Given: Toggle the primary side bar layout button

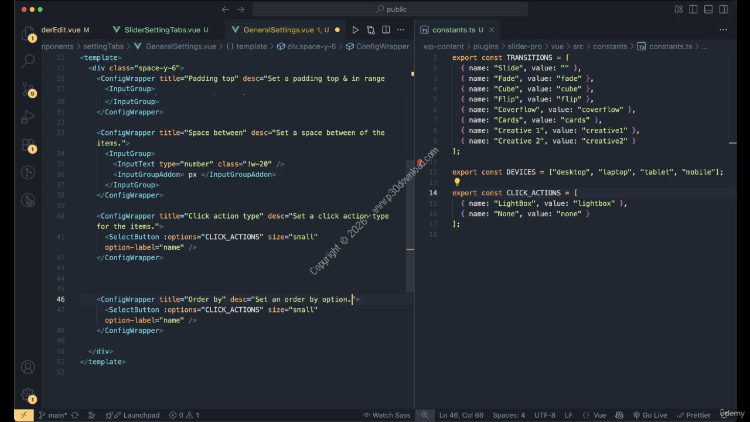Looking at the screenshot, I should pos(694,9).
